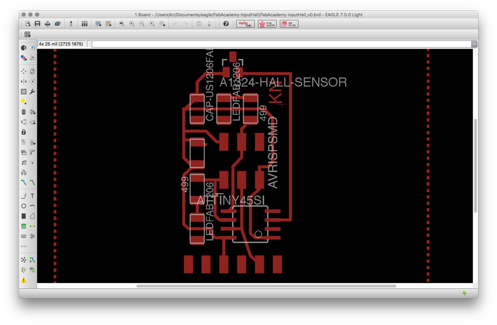Print the board layout
The width and height of the screenshot is (497, 325).
click(47, 24)
